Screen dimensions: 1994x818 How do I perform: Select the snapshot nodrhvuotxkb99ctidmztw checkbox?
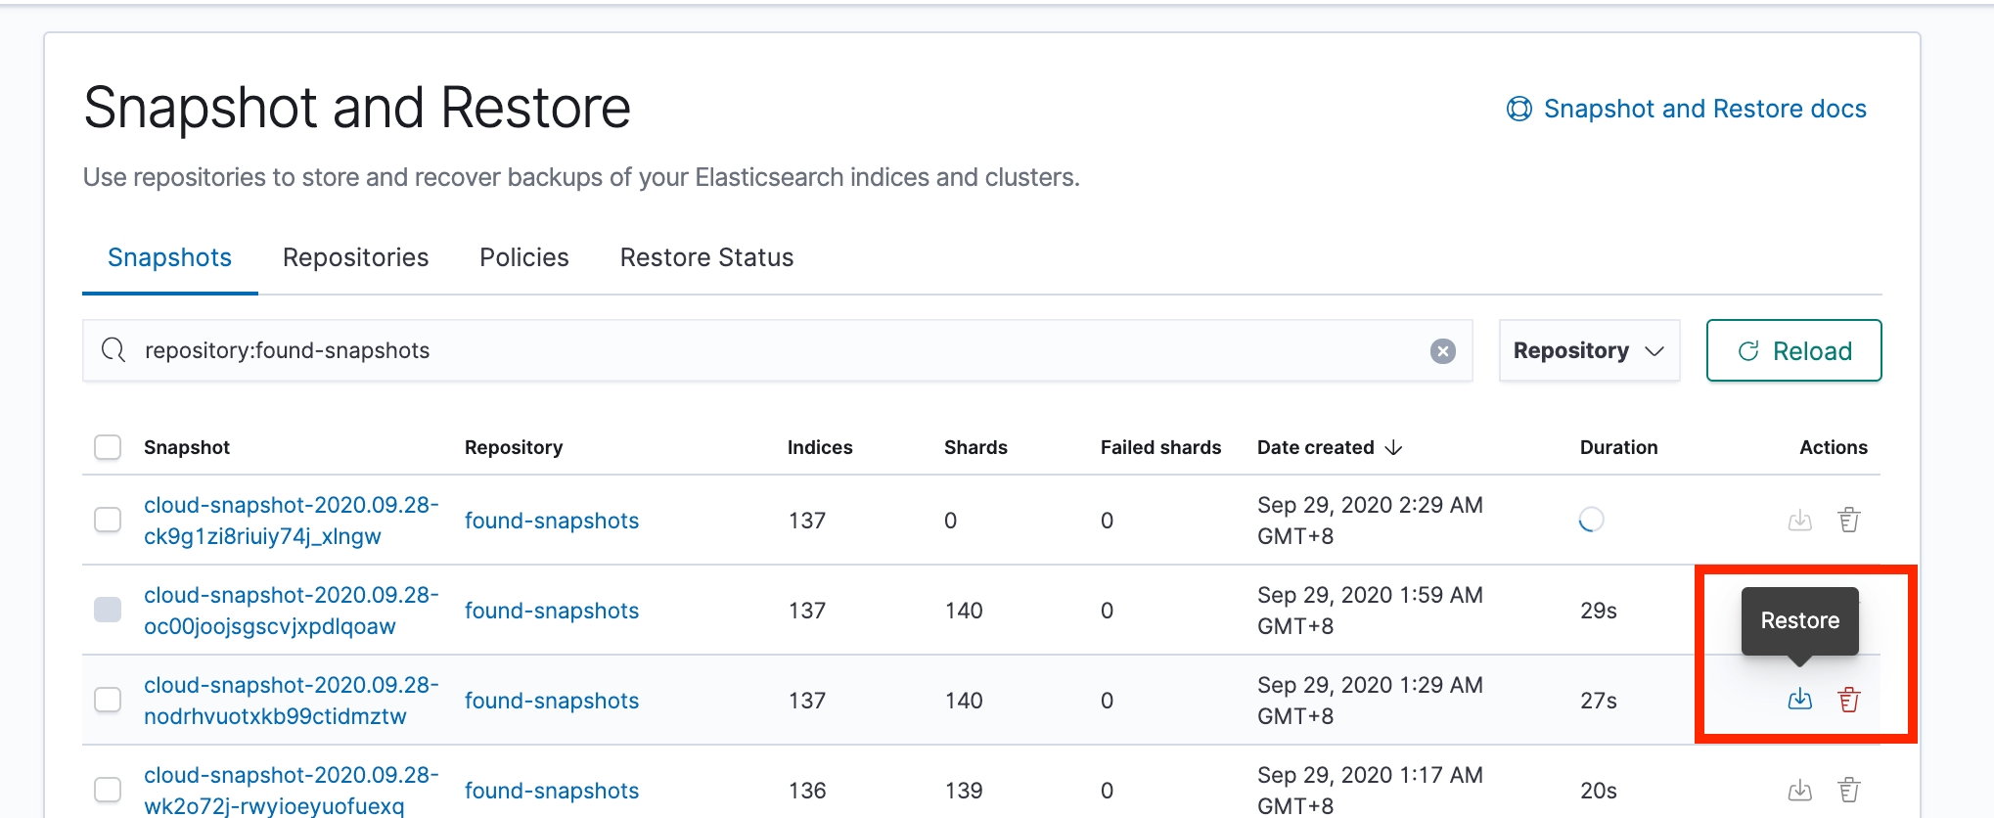pyautogui.click(x=108, y=700)
